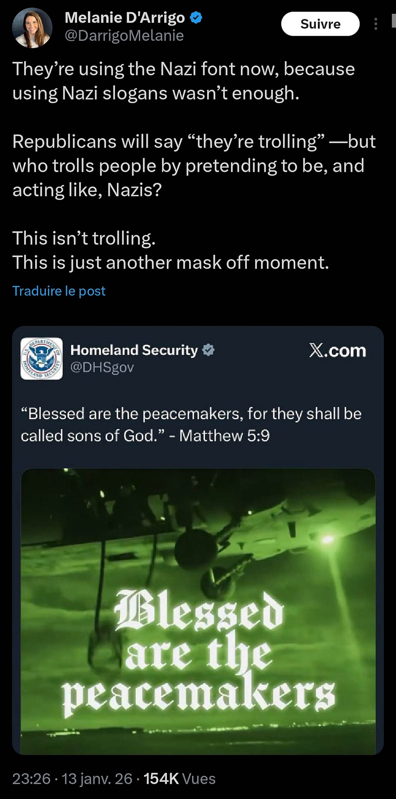Screen dimensions: 396x799
Task: Open the quoted Matthew 5:9 post text
Action: point(191,424)
